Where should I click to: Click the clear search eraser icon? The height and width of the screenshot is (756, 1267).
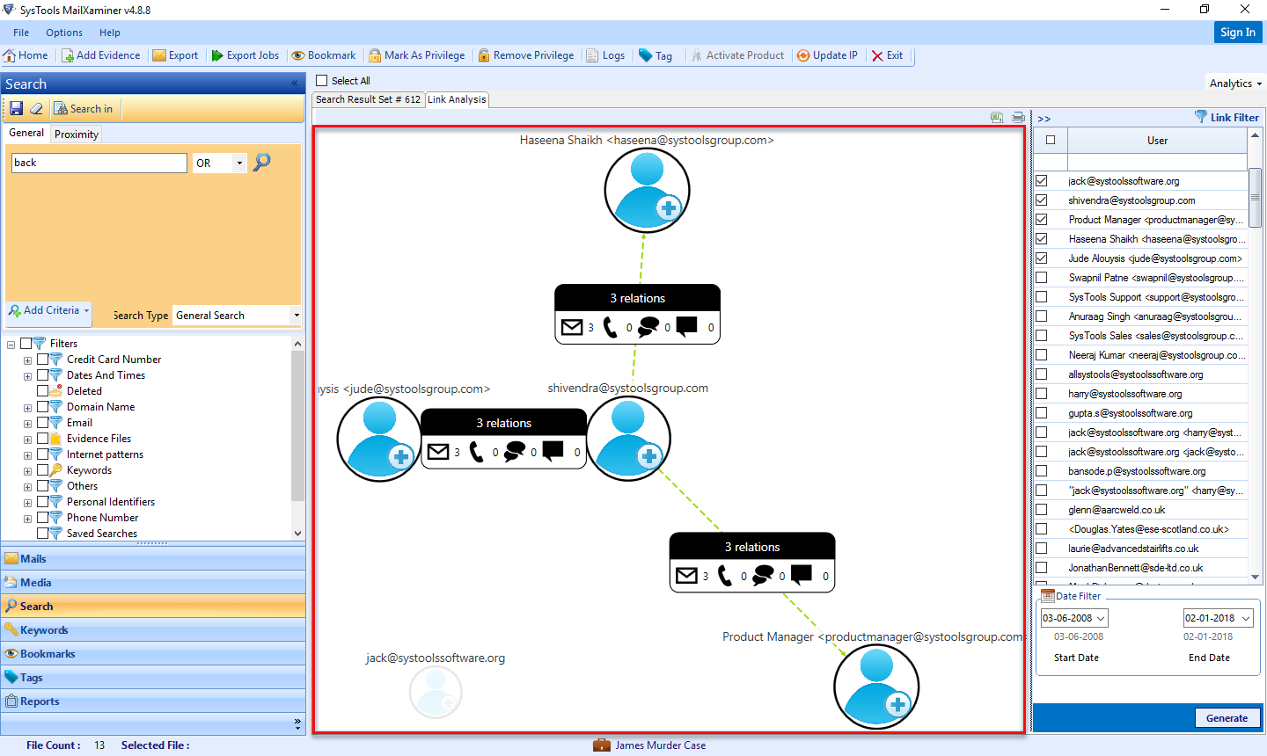[36, 109]
